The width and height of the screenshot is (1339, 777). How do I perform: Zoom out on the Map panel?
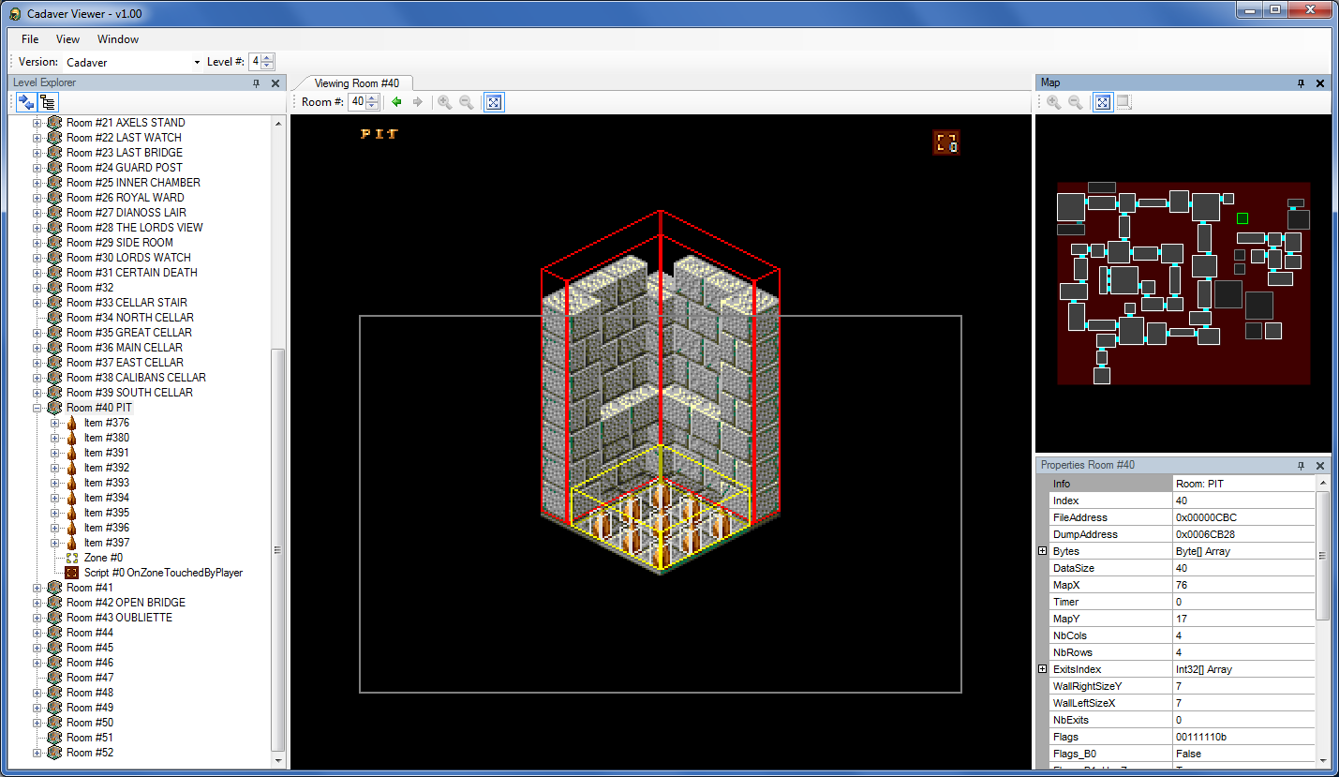point(1076,102)
